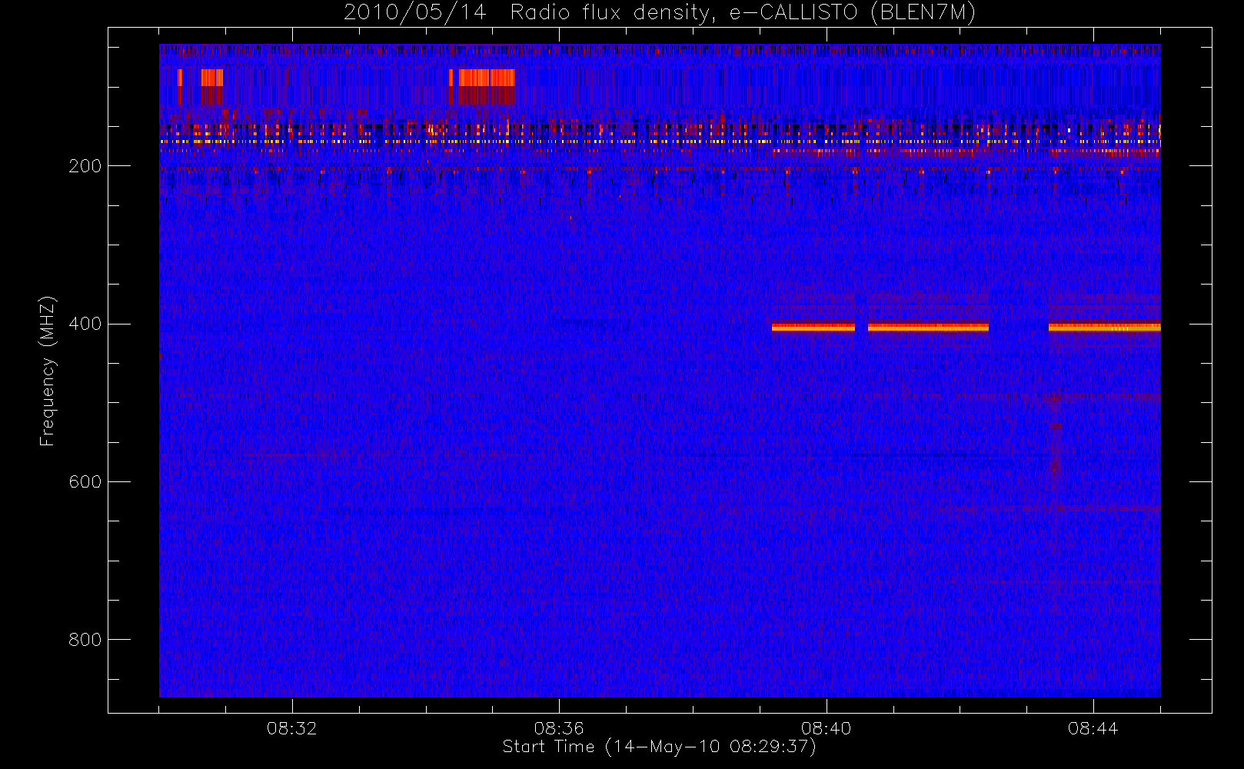Click the 400 MHz emission band starting before 08:40
Viewport: 1244px width, 769px height.
(x=813, y=327)
